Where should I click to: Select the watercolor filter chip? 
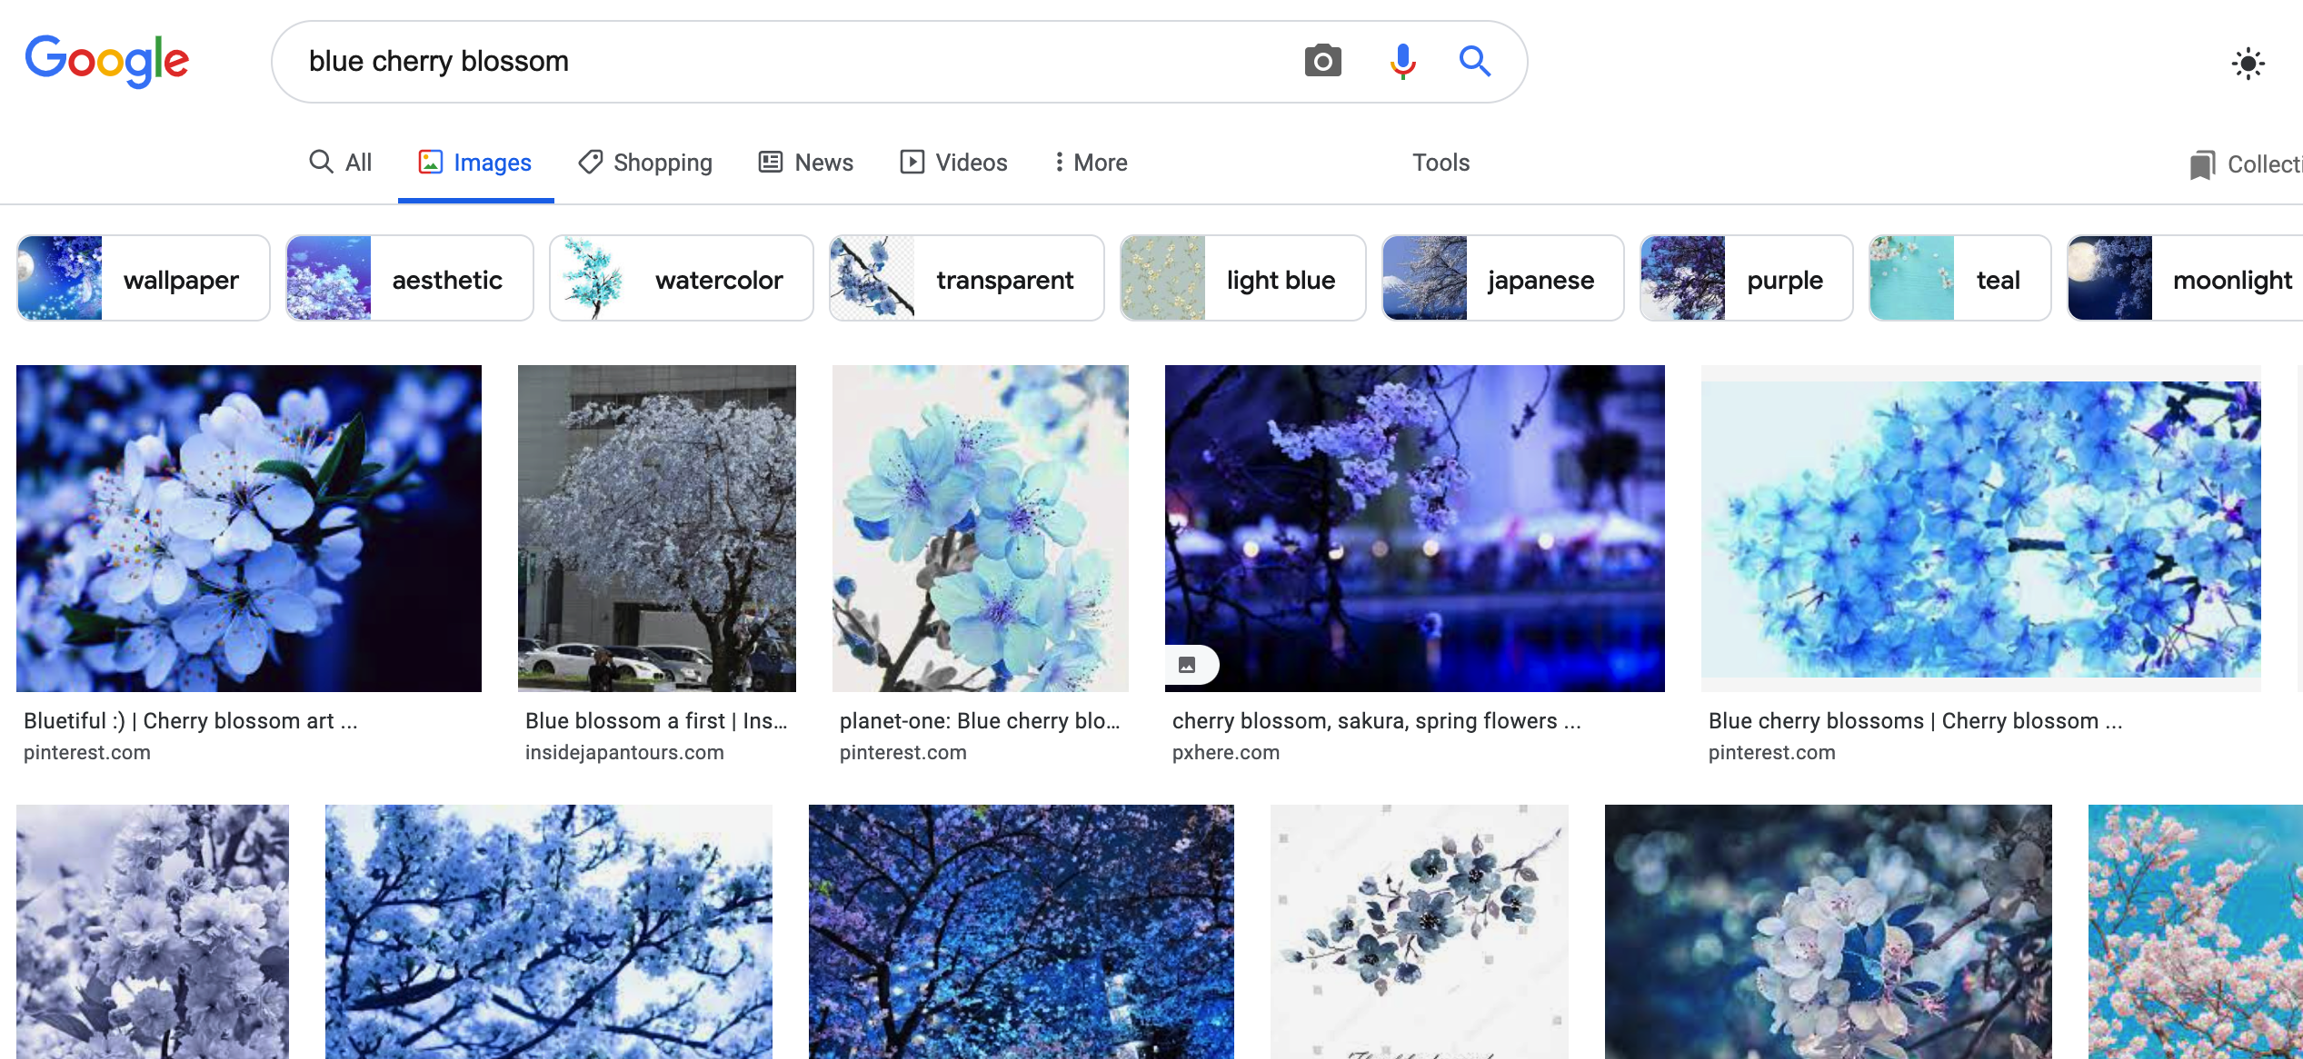[x=681, y=279]
